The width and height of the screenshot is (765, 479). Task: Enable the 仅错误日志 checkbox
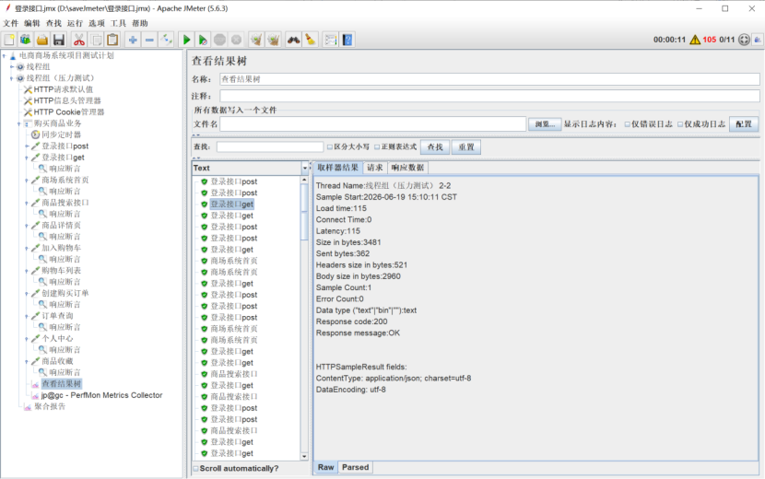point(628,124)
